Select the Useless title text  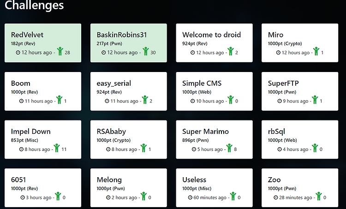[x=194, y=179]
